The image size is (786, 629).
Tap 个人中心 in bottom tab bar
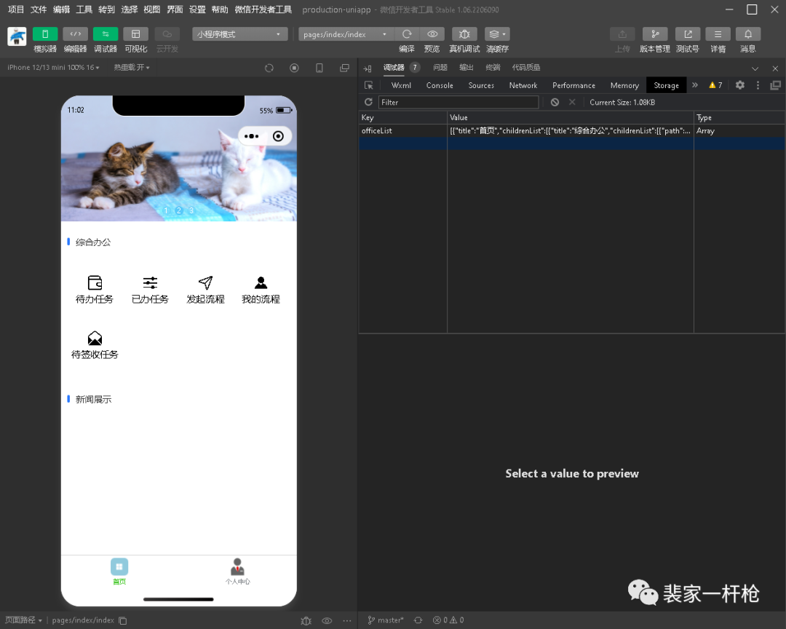[x=237, y=571]
